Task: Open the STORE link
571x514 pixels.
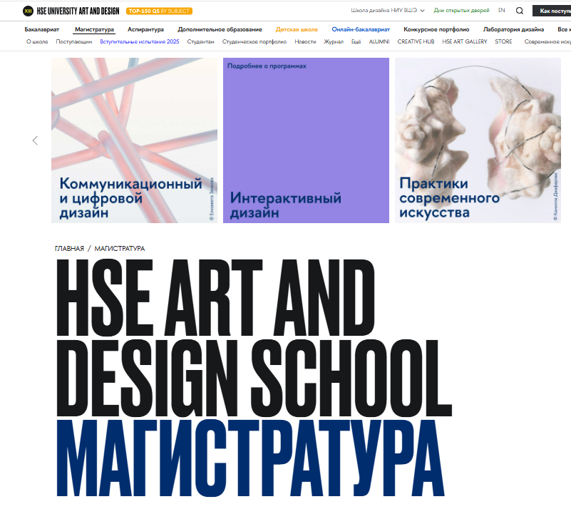Action: pos(503,42)
